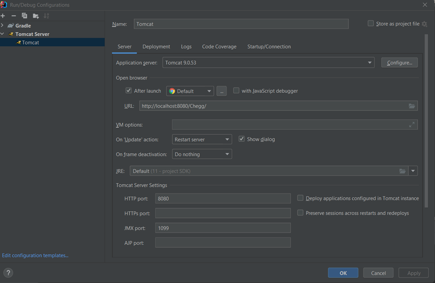Click the Tomcat Server group icon
Viewport: 435px width, 283px height.
pyautogui.click(x=11, y=34)
